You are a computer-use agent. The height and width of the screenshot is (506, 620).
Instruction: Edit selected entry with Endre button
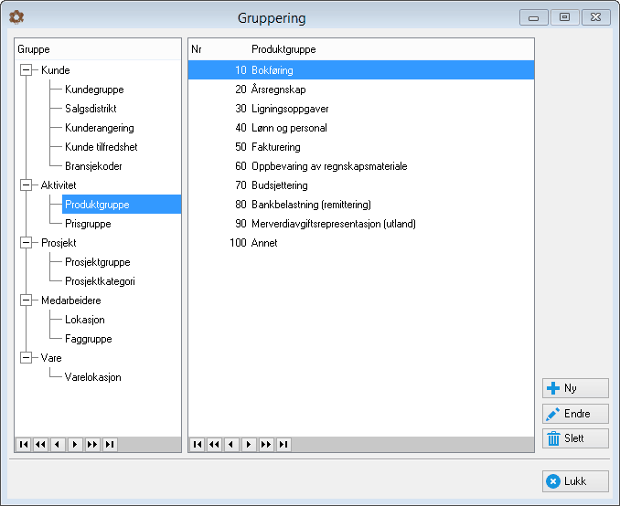click(x=575, y=414)
